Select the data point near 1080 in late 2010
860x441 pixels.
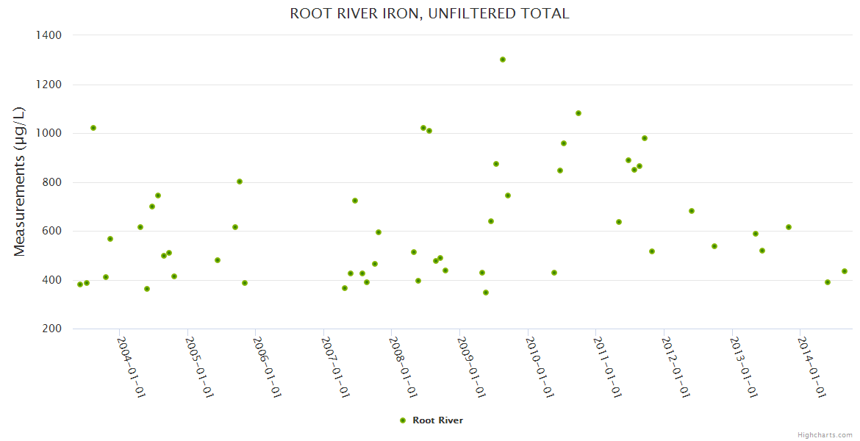coord(578,113)
